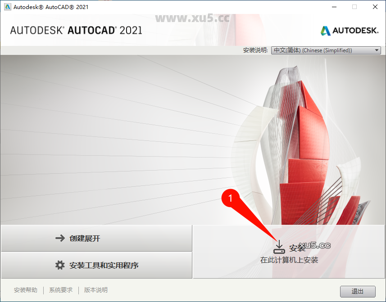Choose 创建展开 deployment option
386x302 pixels.
(96, 238)
